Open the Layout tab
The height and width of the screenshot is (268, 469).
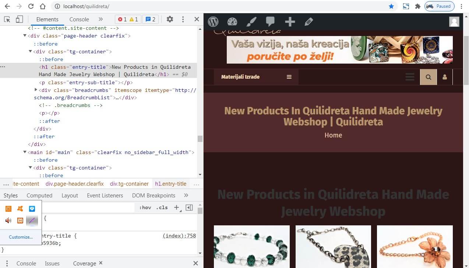click(x=70, y=196)
